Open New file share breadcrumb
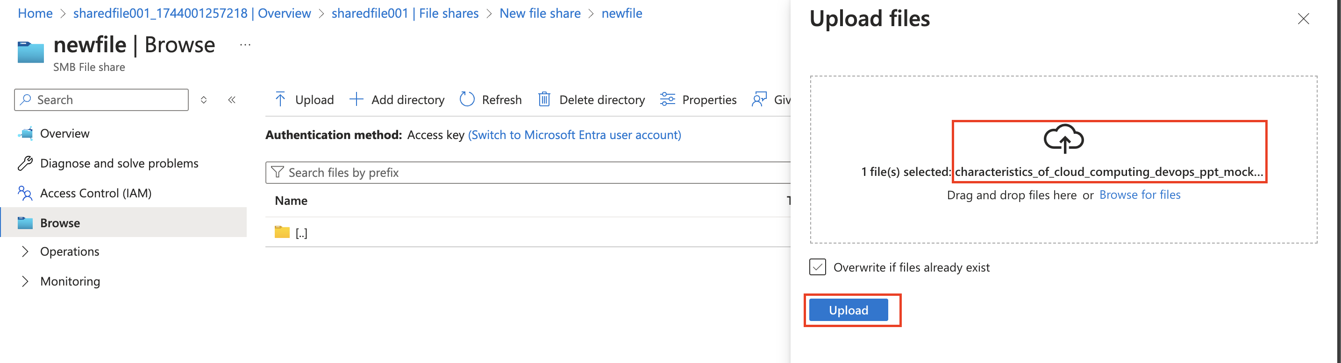The height and width of the screenshot is (363, 1341). coord(540,13)
